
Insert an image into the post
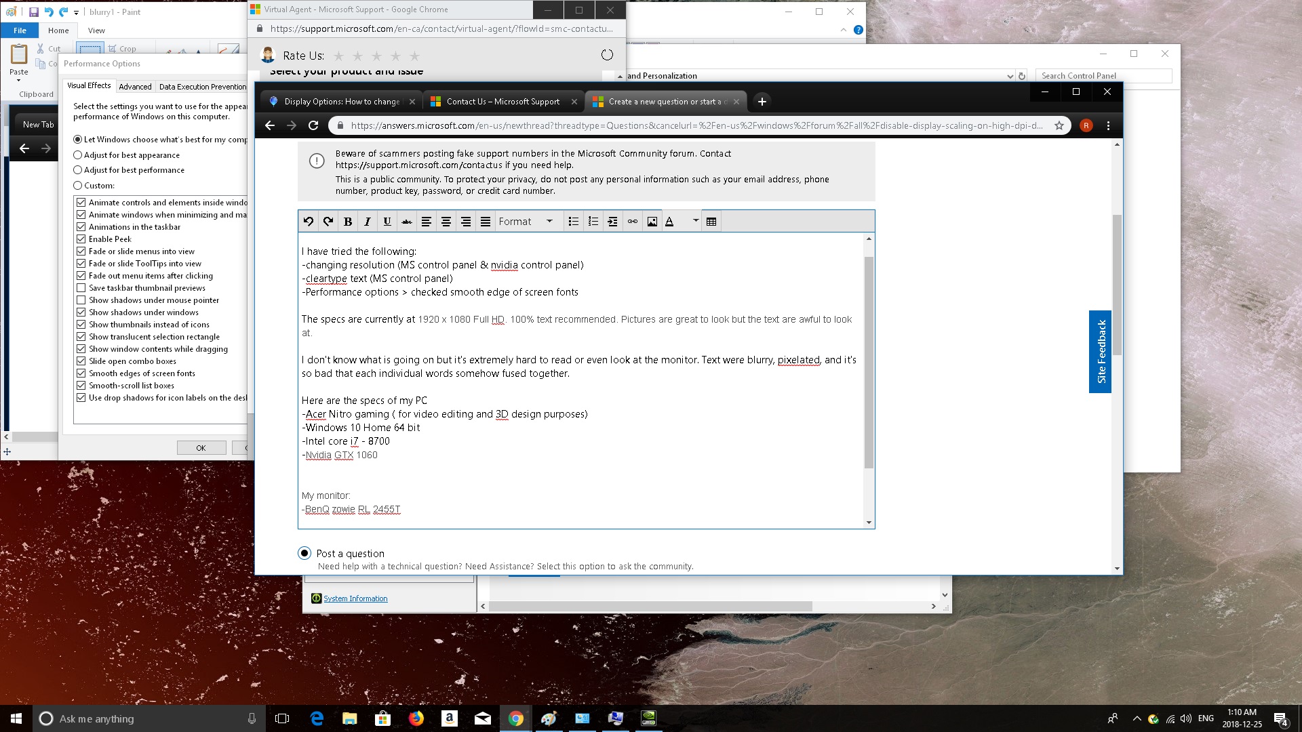pos(652,221)
